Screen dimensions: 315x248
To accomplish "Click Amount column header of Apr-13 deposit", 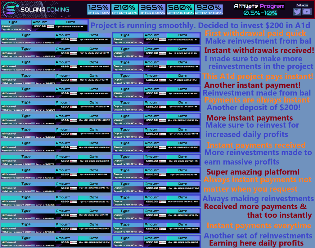I will tap(40, 22).
